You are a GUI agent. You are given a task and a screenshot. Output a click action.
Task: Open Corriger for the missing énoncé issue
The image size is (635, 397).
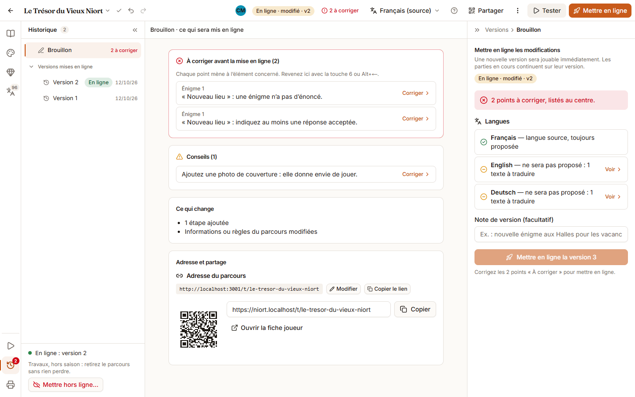[415, 93]
